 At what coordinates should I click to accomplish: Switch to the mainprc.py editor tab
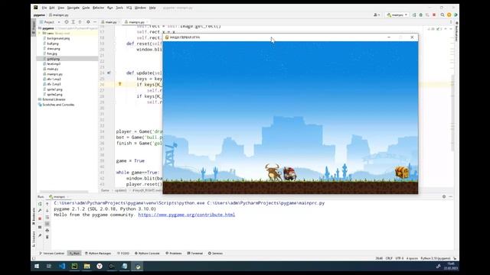[x=136, y=22]
